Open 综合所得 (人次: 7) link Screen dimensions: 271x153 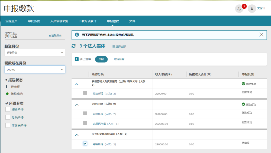(x=104, y=114)
